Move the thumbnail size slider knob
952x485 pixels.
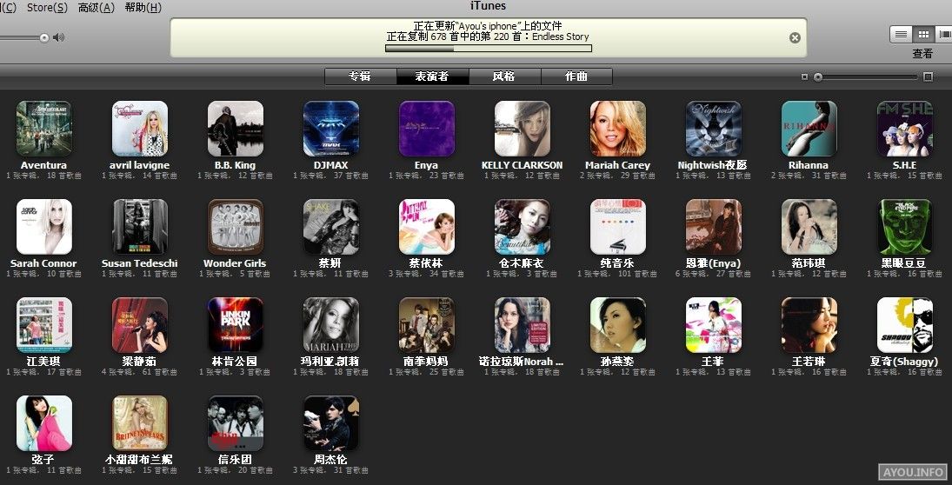pyautogui.click(x=818, y=77)
